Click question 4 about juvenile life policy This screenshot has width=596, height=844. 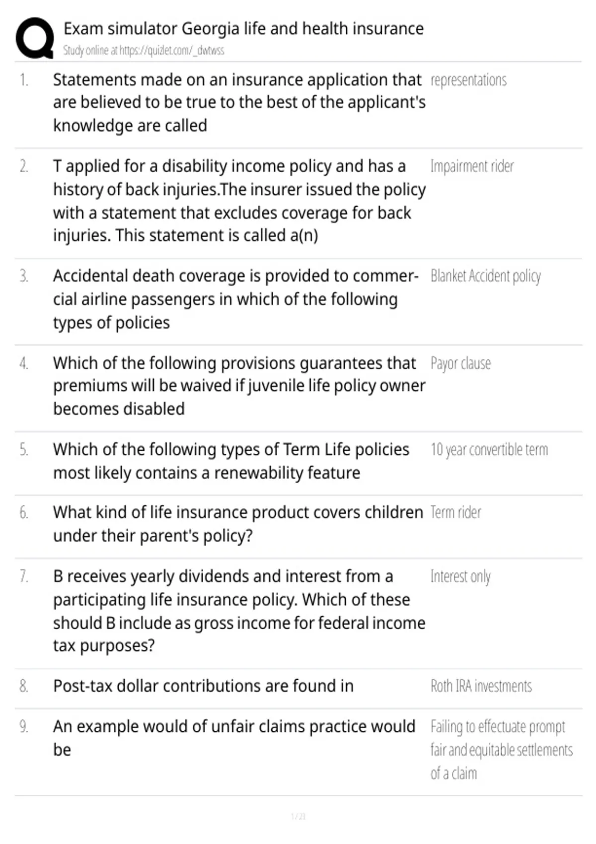pos(239,386)
